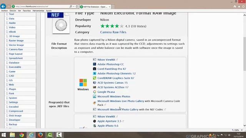The image size is (246, 138).
Task: Open the Camera Raw Files category link
Action: (113, 32)
